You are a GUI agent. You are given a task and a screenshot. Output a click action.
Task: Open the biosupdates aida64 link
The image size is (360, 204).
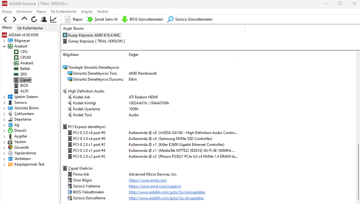pyautogui.click(x=167, y=192)
